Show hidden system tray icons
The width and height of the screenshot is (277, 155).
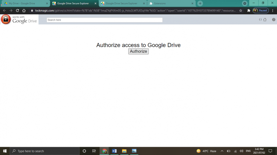click(x=222, y=151)
